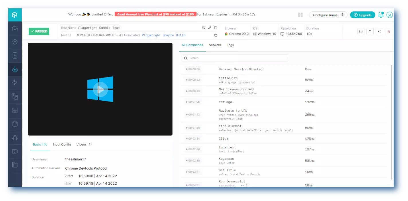The height and width of the screenshot is (201, 408).
Task: Switch to the Network tab
Action: pos(215,45)
